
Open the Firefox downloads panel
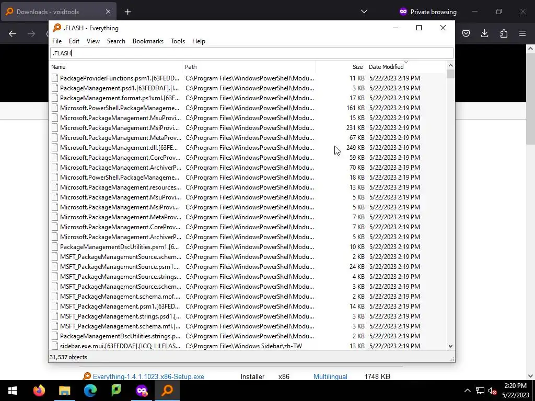click(x=484, y=33)
